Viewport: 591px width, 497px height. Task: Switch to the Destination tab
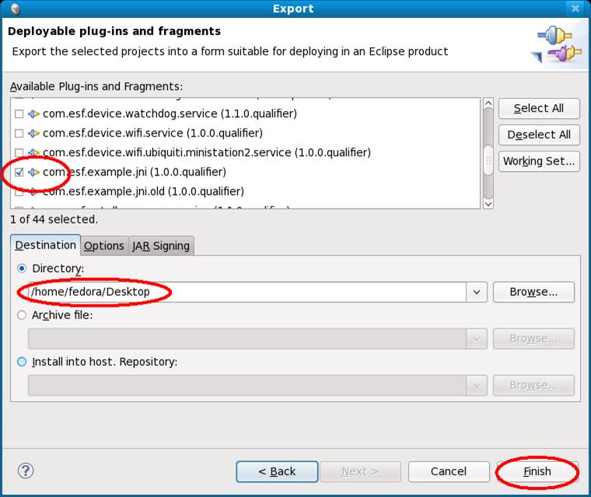click(46, 245)
